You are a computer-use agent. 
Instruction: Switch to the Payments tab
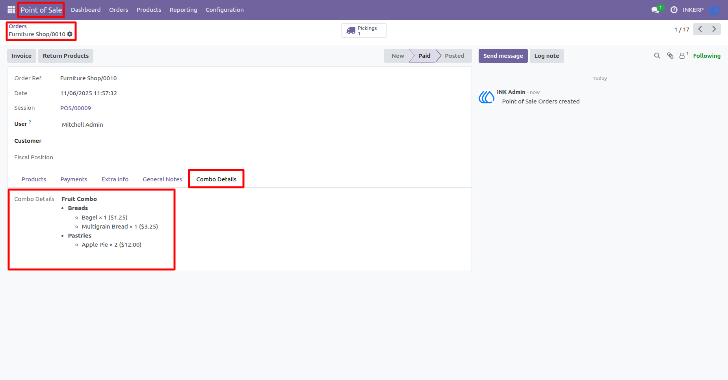point(74,179)
